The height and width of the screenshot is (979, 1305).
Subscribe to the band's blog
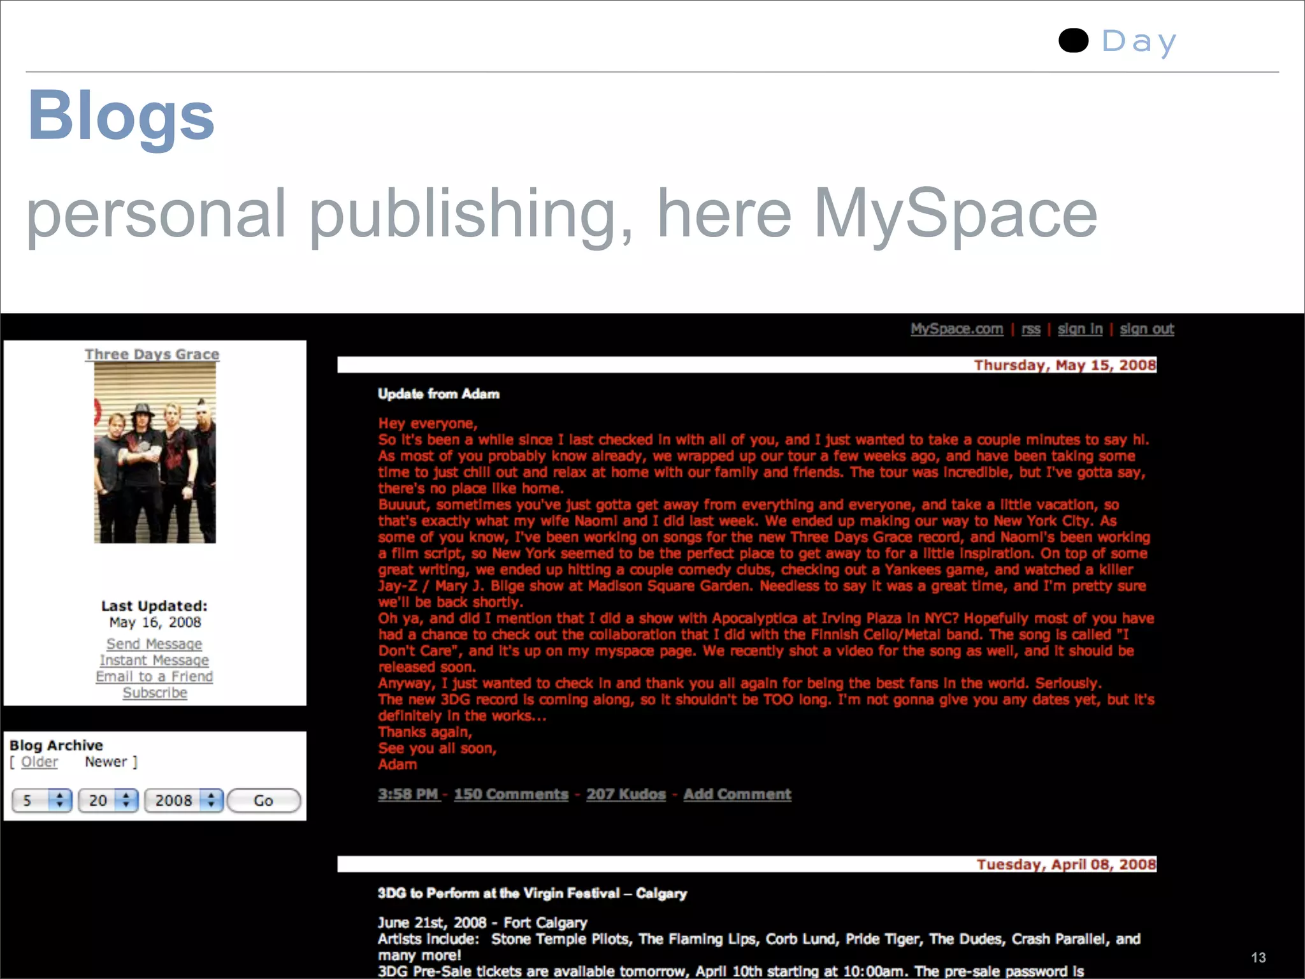coord(155,693)
